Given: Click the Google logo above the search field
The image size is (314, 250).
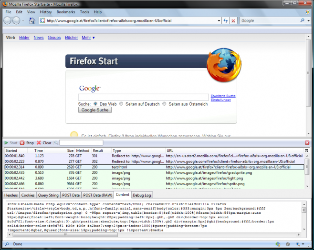Looking at the screenshot, I should (x=90, y=89).
